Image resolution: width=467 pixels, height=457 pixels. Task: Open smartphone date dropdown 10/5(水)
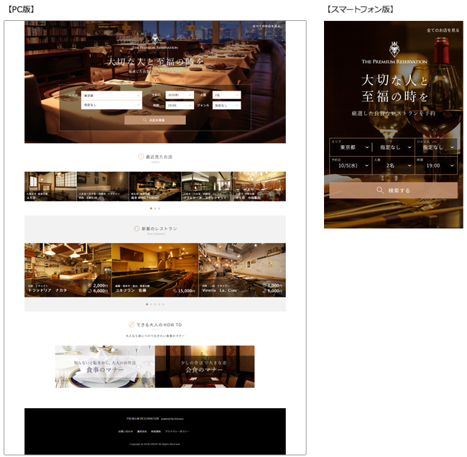tap(351, 165)
